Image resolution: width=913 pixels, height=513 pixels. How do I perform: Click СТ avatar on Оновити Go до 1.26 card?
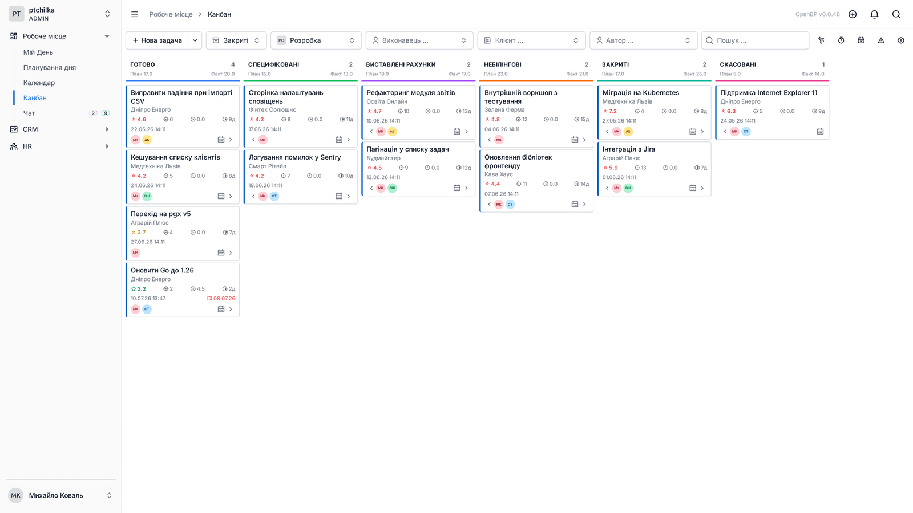147,309
